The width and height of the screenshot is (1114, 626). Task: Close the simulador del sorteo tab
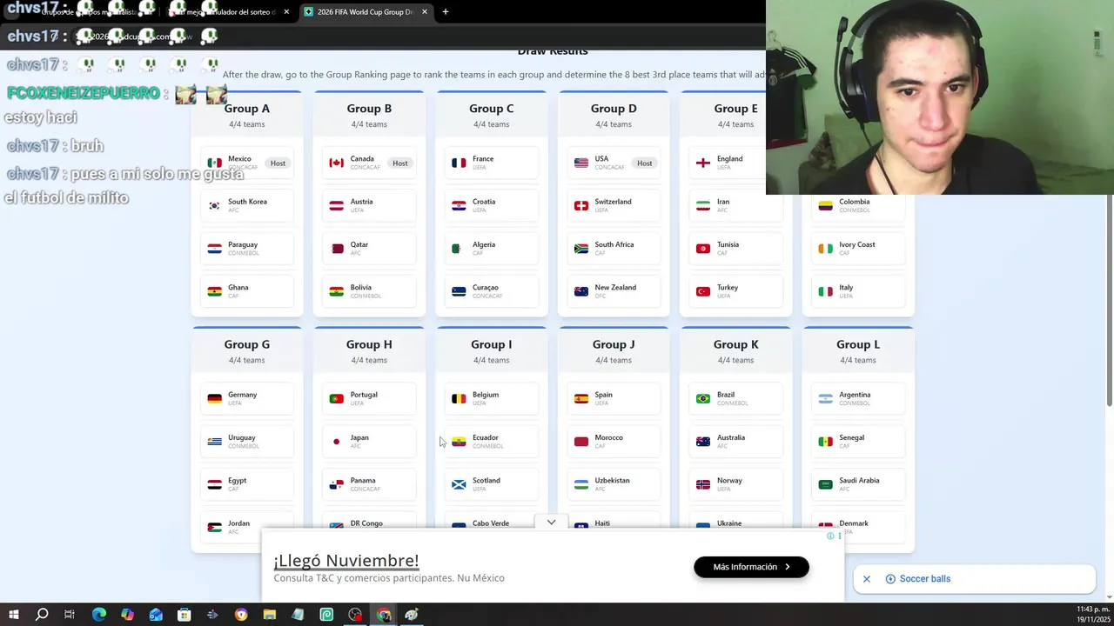coord(286,12)
